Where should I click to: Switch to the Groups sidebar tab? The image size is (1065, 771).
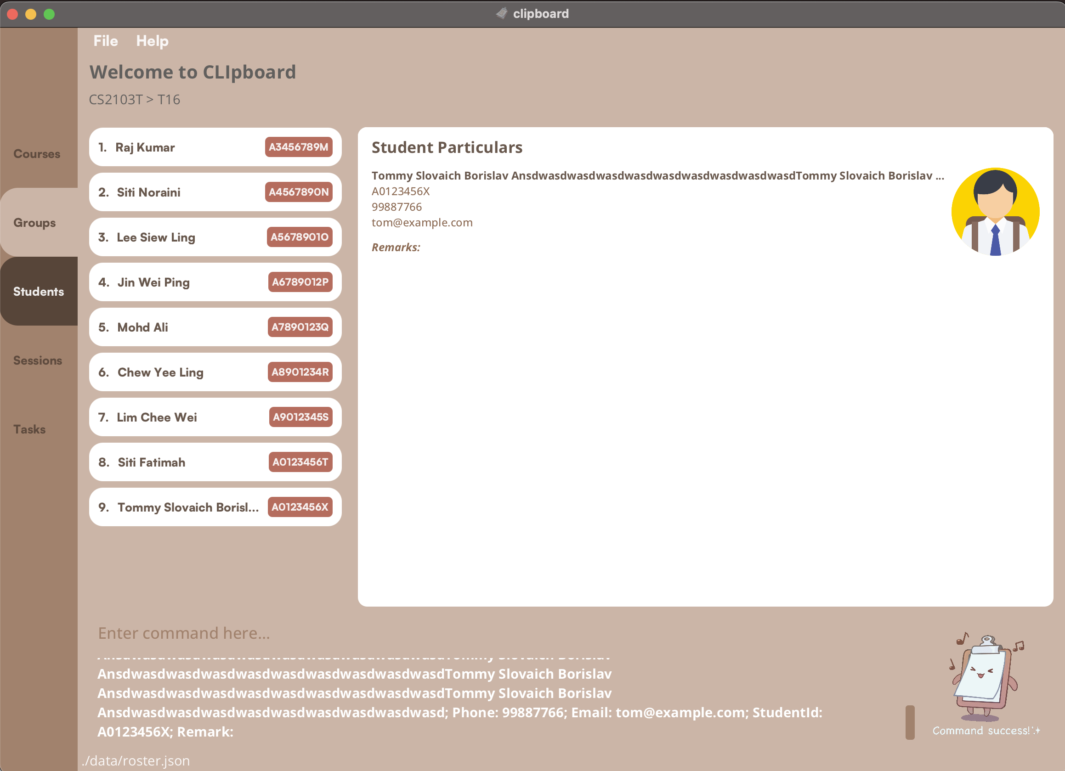click(x=34, y=222)
